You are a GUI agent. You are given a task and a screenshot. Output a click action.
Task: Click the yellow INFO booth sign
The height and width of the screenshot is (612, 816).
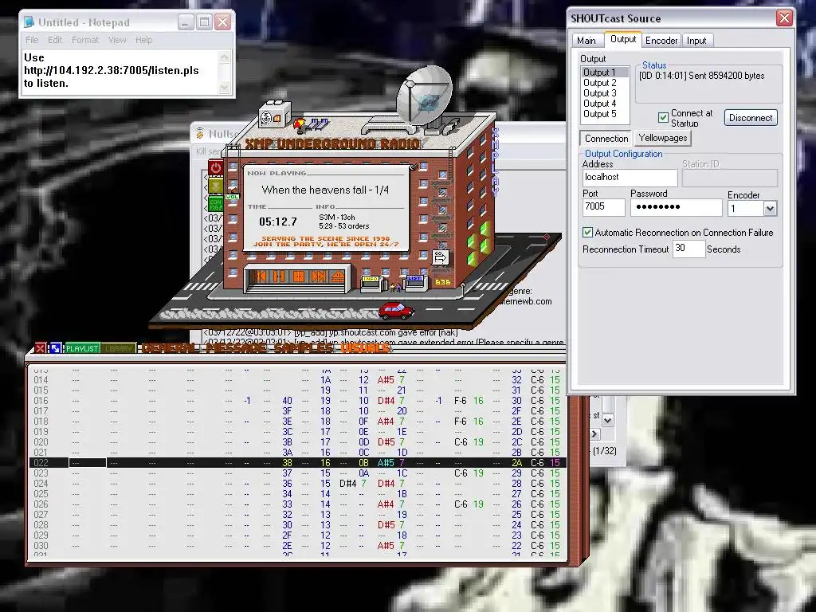(370, 280)
